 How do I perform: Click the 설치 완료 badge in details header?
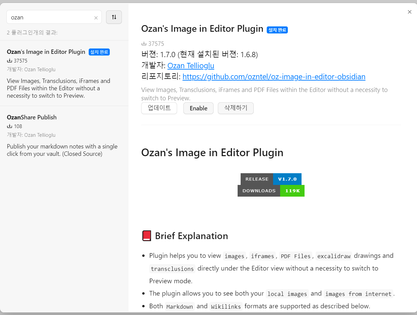click(x=277, y=30)
